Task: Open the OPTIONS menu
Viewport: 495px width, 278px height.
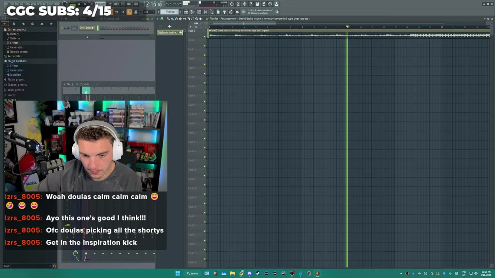Action: (x=41, y=4)
